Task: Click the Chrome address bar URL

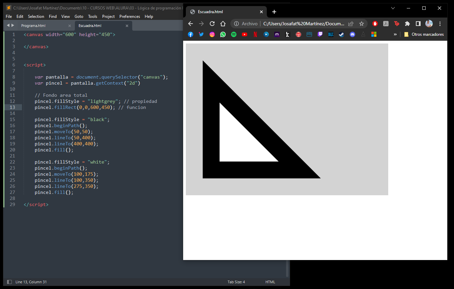Action: pyautogui.click(x=304, y=24)
